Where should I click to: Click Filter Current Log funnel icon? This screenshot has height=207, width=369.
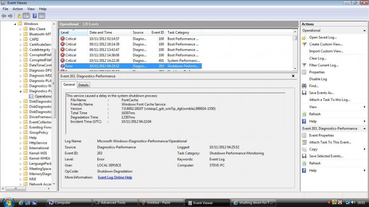304,65
